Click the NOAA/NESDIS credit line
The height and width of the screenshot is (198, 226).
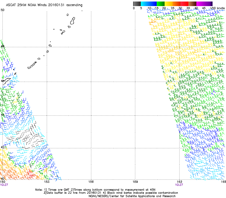tap(132, 196)
